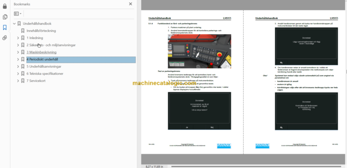Expand the 7 Servicekort bookmark
This screenshot has width=347, height=168.
coord(18,81)
